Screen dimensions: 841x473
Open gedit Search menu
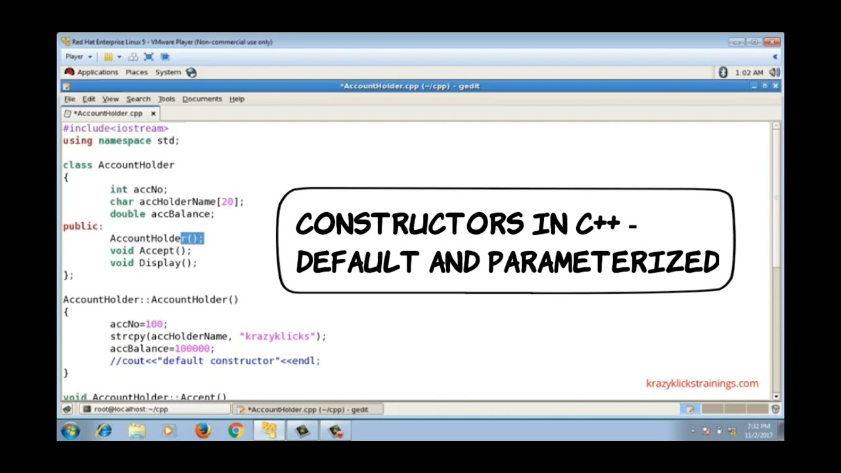tap(138, 99)
